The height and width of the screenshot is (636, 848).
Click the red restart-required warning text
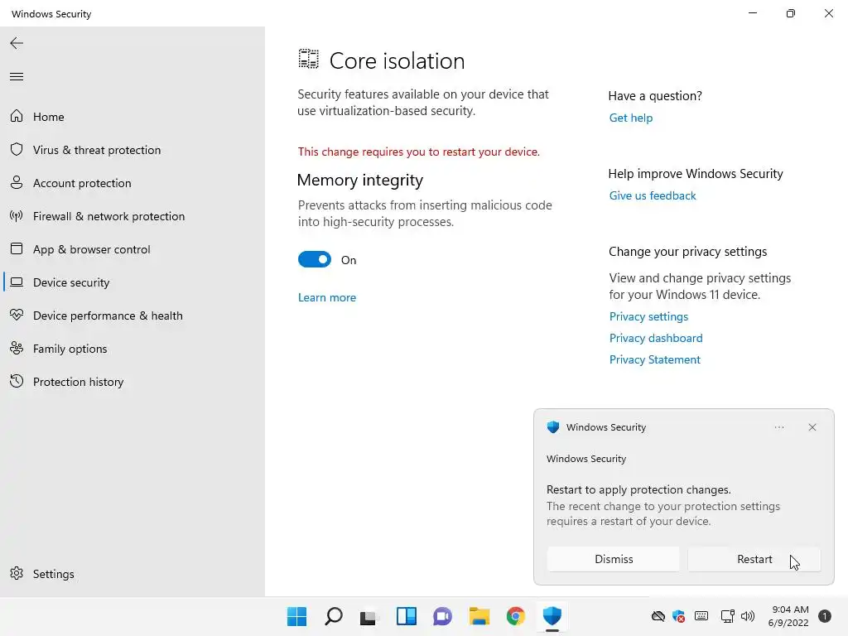tap(418, 152)
